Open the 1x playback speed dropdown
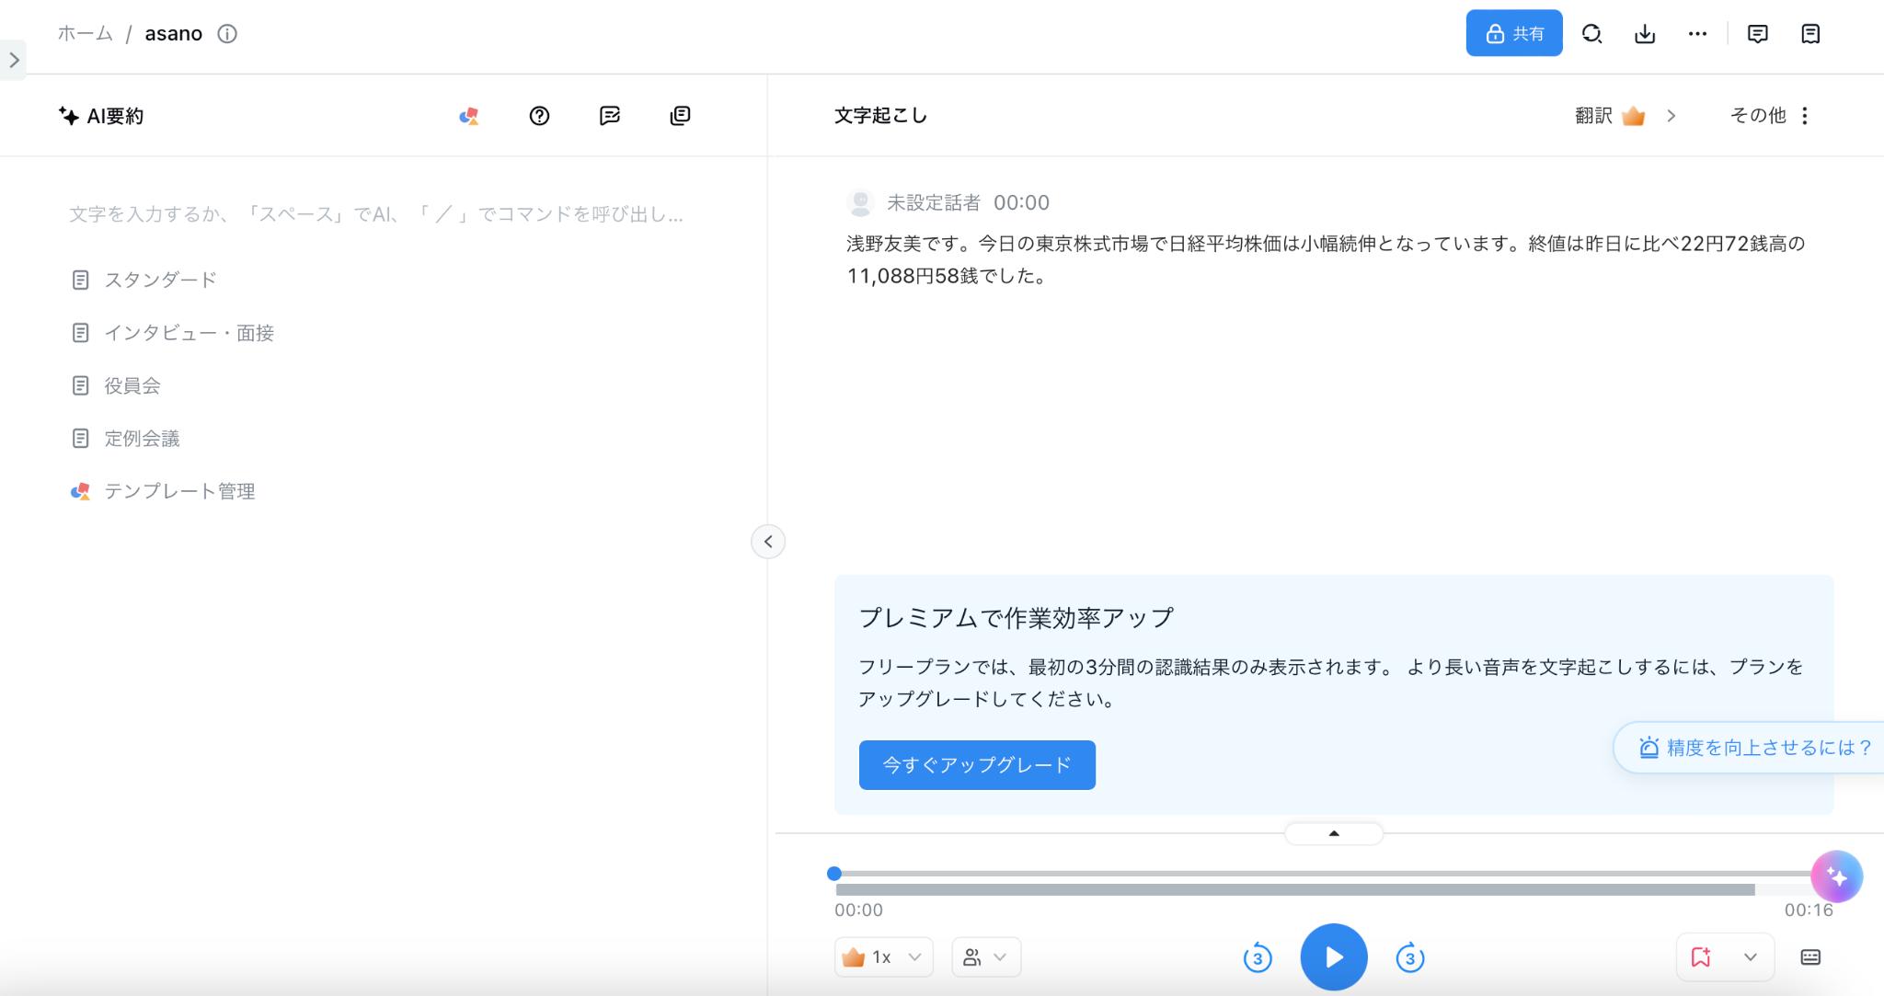The image size is (1884, 996). (883, 957)
